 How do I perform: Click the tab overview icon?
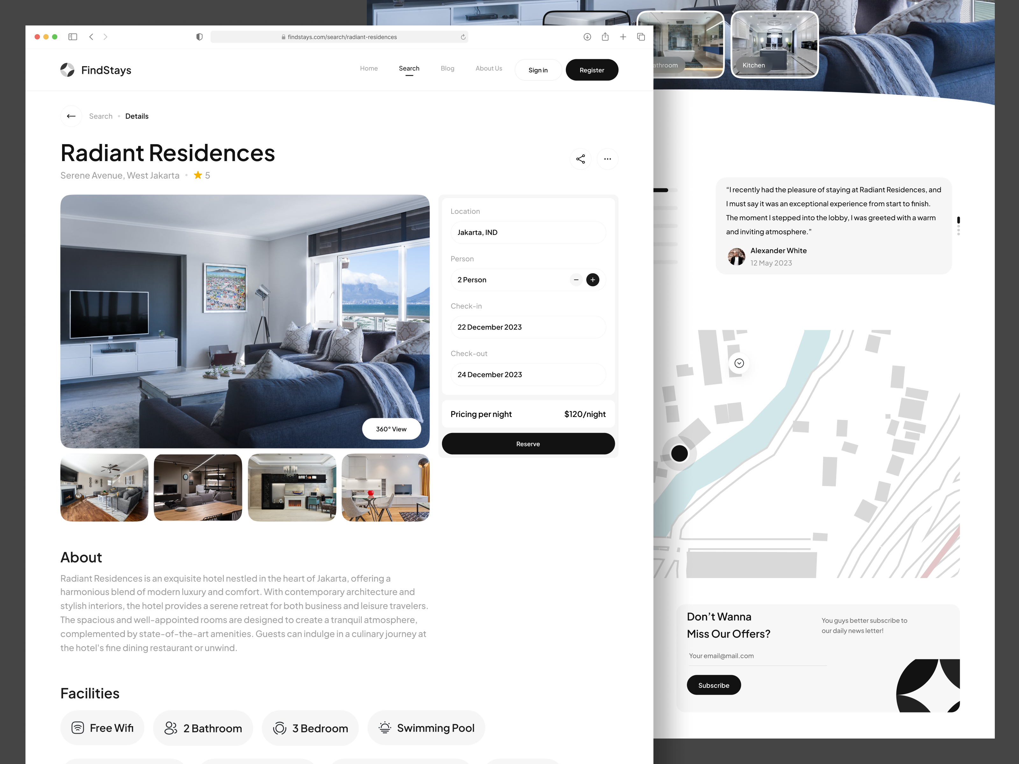point(641,37)
